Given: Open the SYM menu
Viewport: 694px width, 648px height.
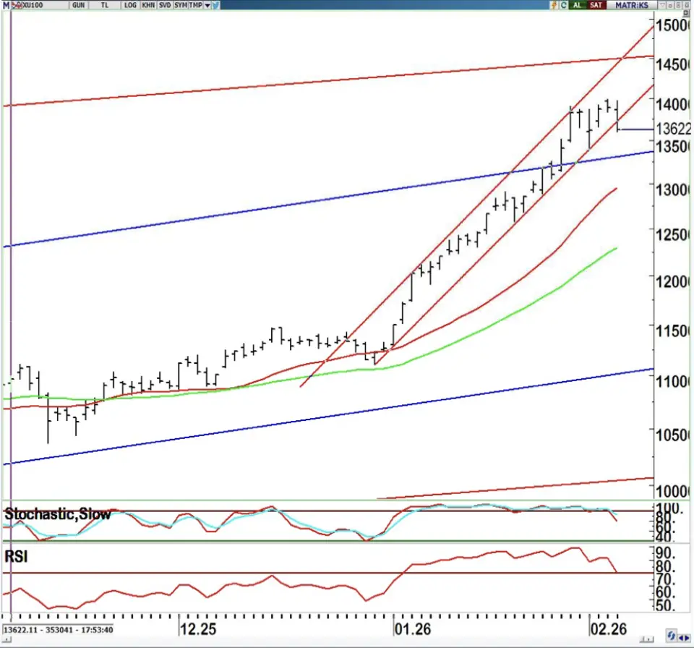Looking at the screenshot, I should (181, 5).
